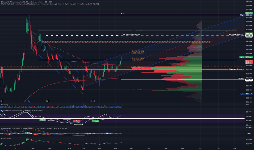Screen dimensions: 254x150
Task: Click the 240.000 price axis label
Action: 249,1
